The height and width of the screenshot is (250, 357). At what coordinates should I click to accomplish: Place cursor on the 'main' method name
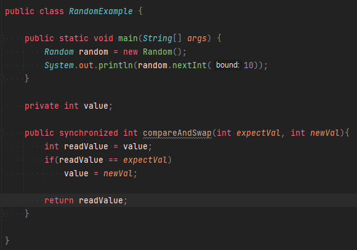coord(128,38)
